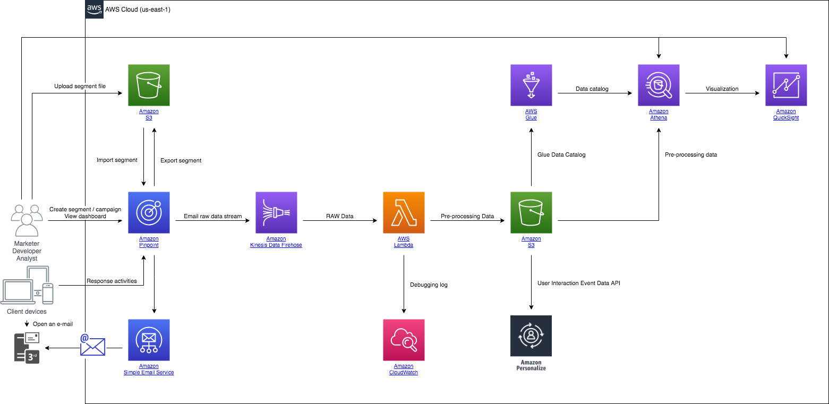Click the 'Create segment / campaign' text
This screenshot has width=829, height=404.
click(85, 209)
